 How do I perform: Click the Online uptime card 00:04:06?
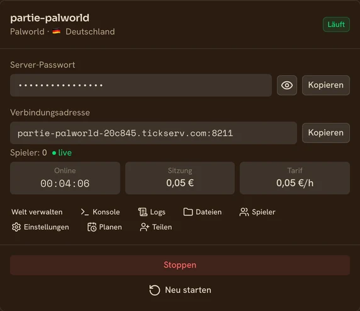[x=65, y=178]
